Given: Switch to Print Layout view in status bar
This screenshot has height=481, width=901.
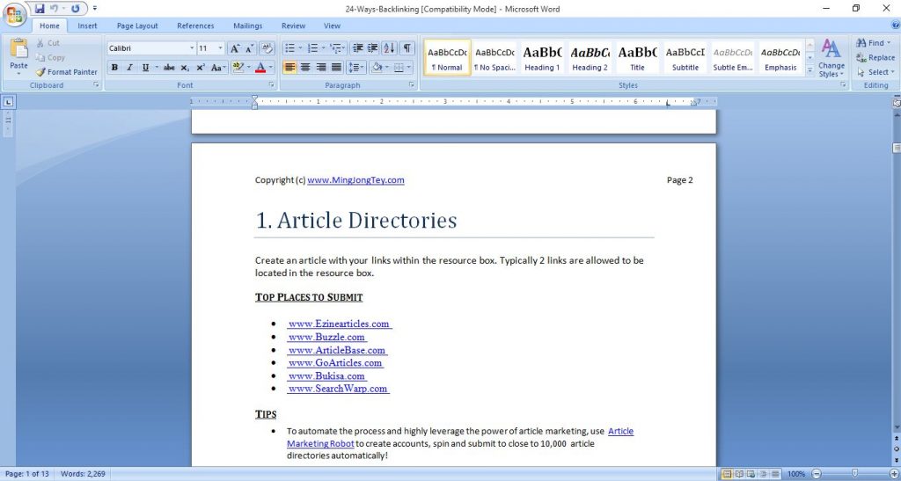Looking at the screenshot, I should [x=727, y=474].
